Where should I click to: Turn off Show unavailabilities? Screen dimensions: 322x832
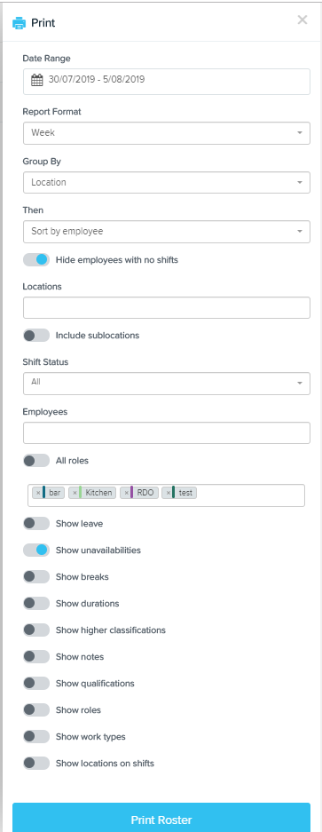tap(36, 551)
